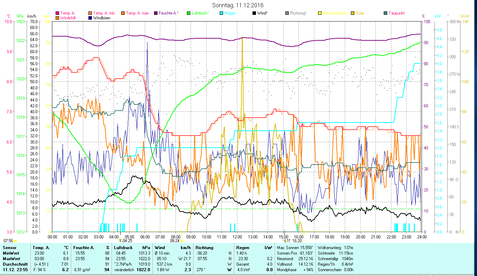This screenshot has width=477, height=276.
Task: Click the 'Regen/1h' label
Action: tap(326, 264)
